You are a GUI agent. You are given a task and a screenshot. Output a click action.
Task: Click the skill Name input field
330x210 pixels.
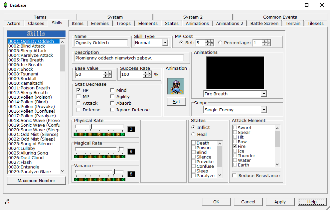click(x=101, y=43)
